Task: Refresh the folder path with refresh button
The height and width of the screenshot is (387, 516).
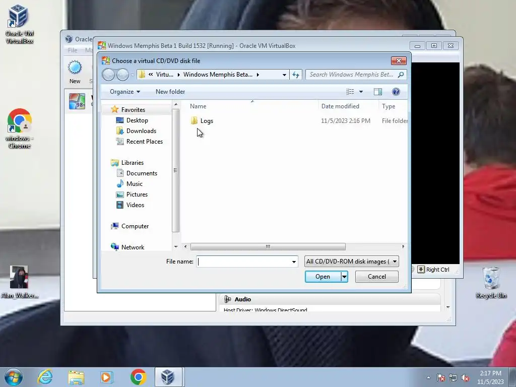Action: 295,75
